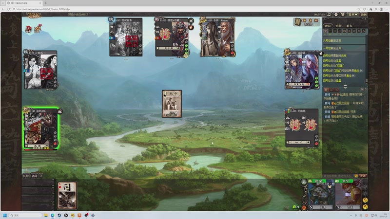Click the round icon on top-center player's corner
Screen dimensions: 390x219
(191, 21)
